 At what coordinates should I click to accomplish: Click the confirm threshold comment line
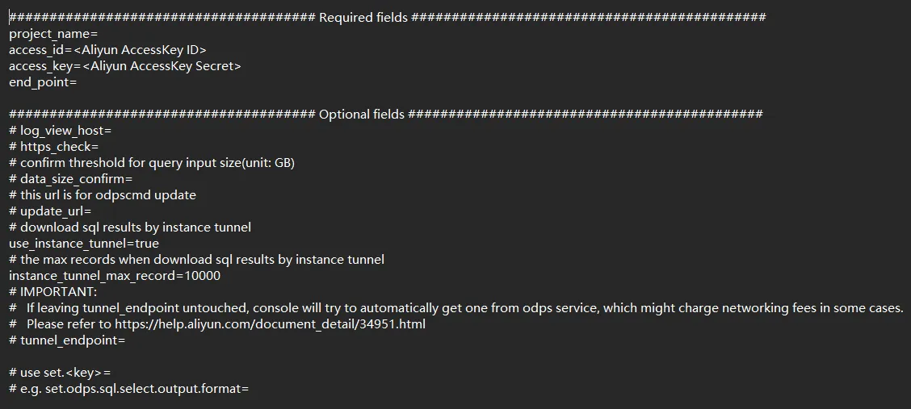click(x=152, y=163)
